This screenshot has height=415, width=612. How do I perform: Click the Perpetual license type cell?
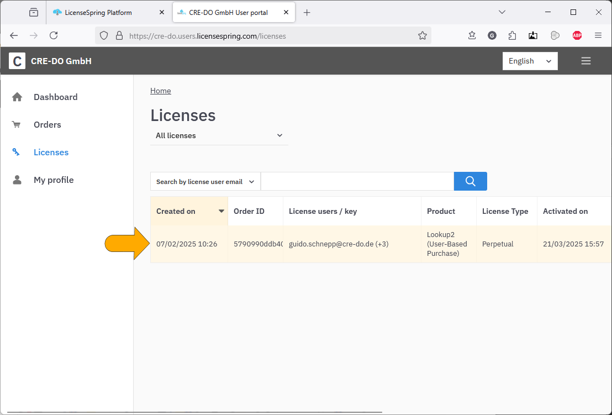tap(507, 244)
